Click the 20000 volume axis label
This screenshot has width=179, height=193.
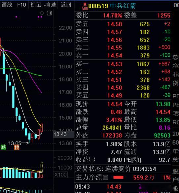[65, 158]
